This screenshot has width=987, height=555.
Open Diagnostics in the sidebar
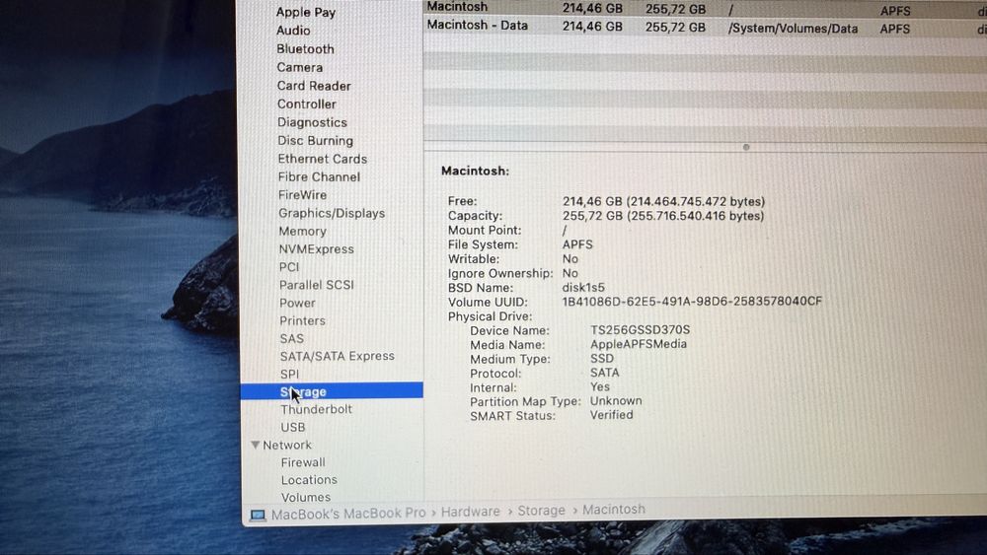coord(312,122)
